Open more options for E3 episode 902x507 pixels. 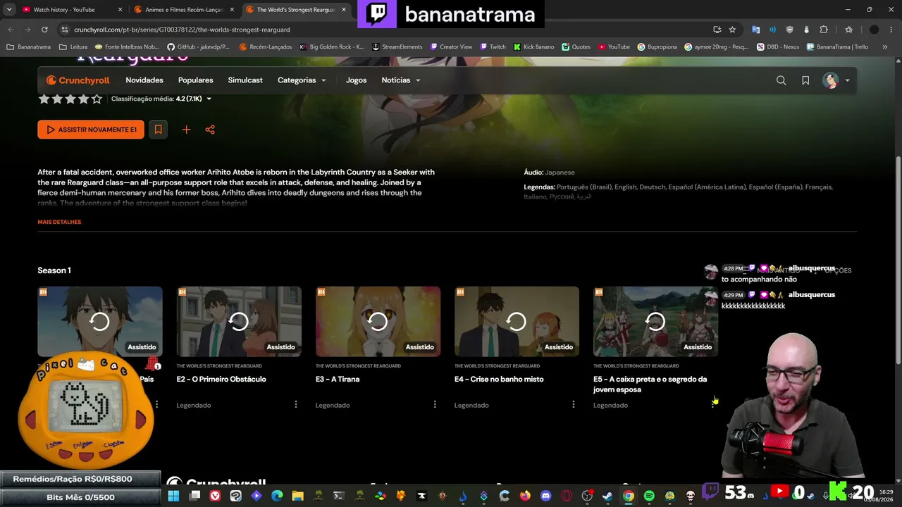point(435,405)
